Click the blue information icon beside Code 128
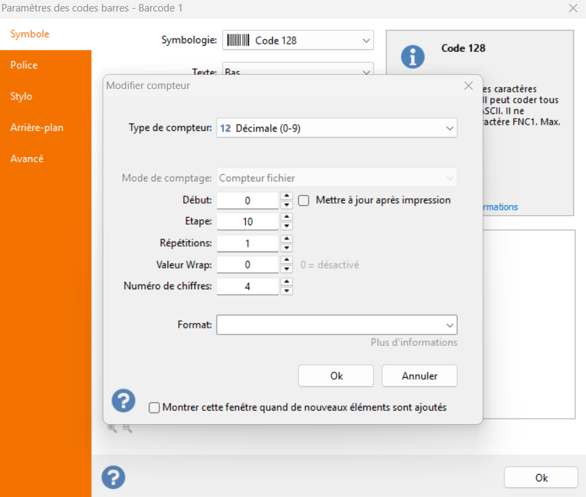The height and width of the screenshot is (497, 586). pyautogui.click(x=412, y=57)
